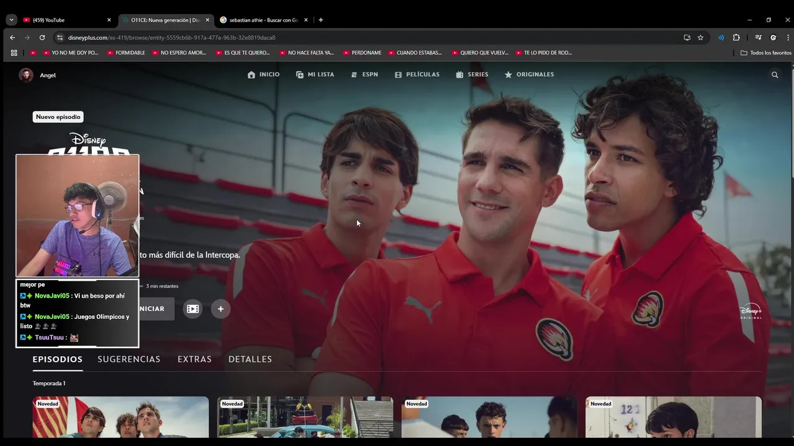Open the second episode thumbnail with the car
Viewport: 794px width, 446px height.
(x=305, y=417)
